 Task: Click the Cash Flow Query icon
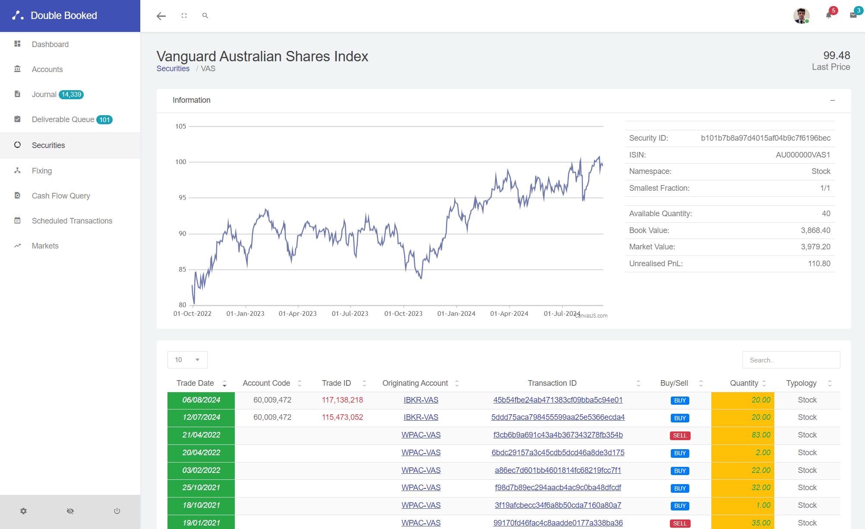pyautogui.click(x=17, y=195)
